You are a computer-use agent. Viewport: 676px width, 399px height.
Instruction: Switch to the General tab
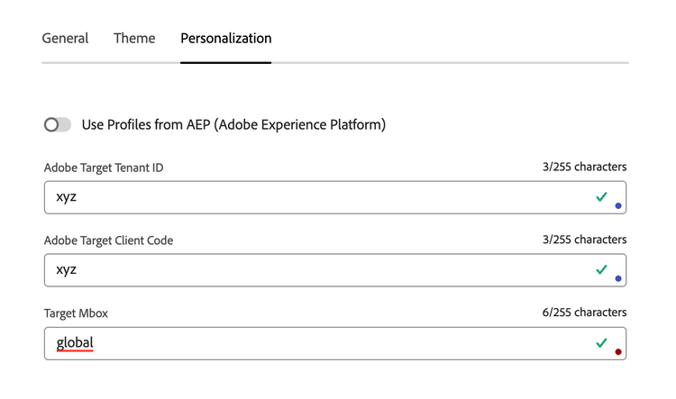pos(65,39)
